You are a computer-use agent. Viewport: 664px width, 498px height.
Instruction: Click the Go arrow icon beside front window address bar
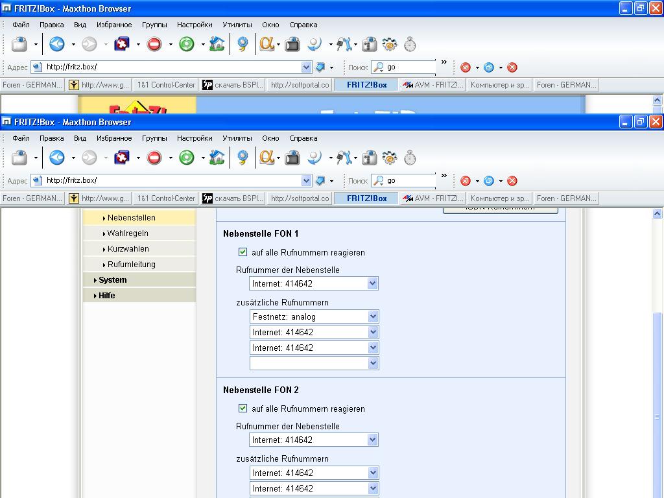coord(320,181)
